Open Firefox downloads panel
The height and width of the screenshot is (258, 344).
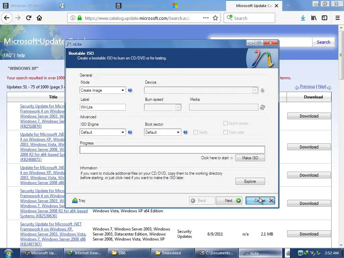(x=303, y=18)
